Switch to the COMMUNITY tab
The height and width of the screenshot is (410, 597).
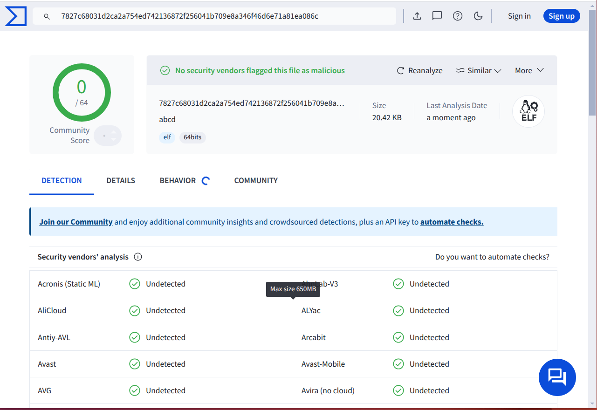256,181
